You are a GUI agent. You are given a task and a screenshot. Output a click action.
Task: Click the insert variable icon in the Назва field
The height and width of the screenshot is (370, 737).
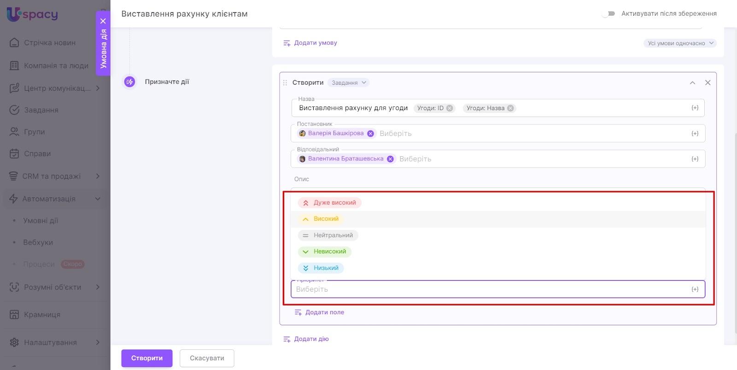click(x=695, y=108)
